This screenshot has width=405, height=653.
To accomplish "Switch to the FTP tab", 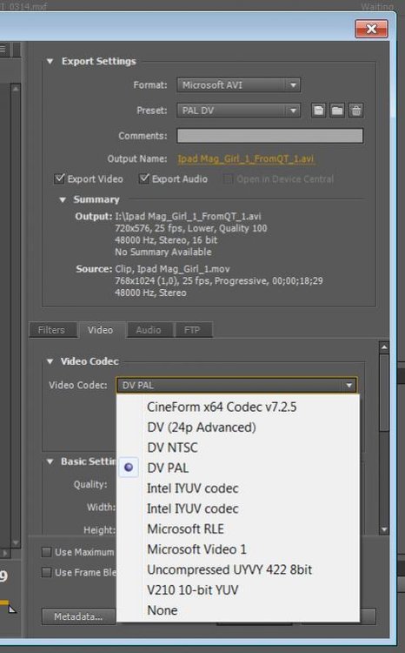I will tap(192, 330).
